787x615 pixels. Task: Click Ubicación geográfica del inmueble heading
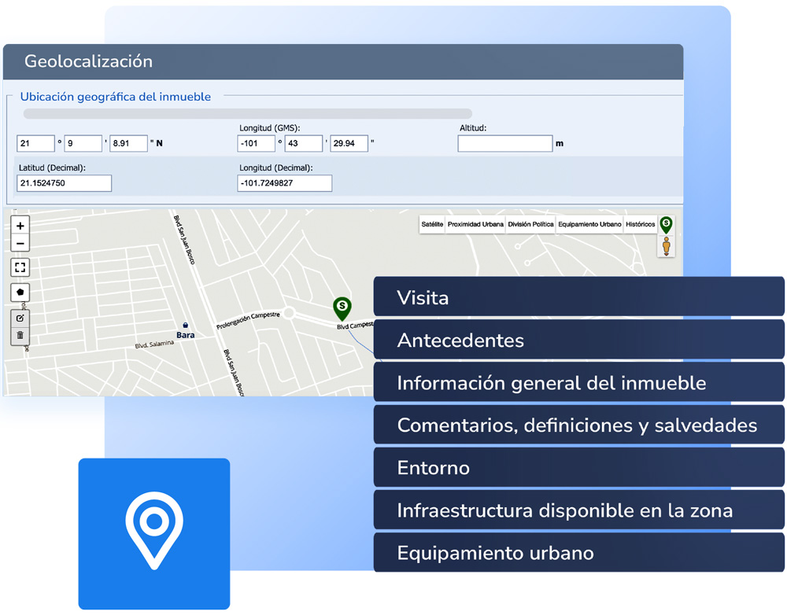click(x=116, y=97)
